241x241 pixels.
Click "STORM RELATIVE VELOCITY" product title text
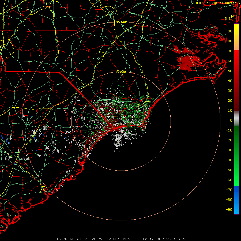83,239
